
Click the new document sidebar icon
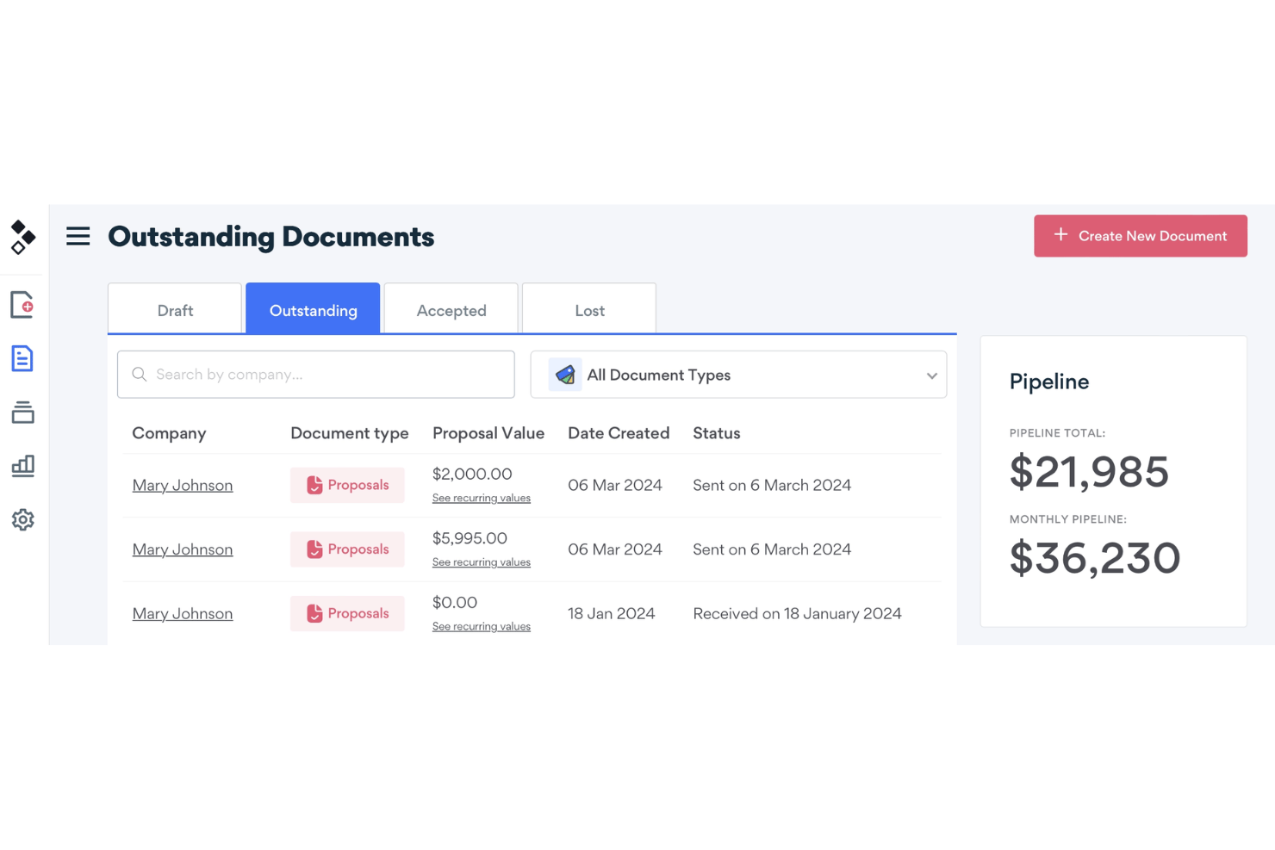pyautogui.click(x=22, y=305)
